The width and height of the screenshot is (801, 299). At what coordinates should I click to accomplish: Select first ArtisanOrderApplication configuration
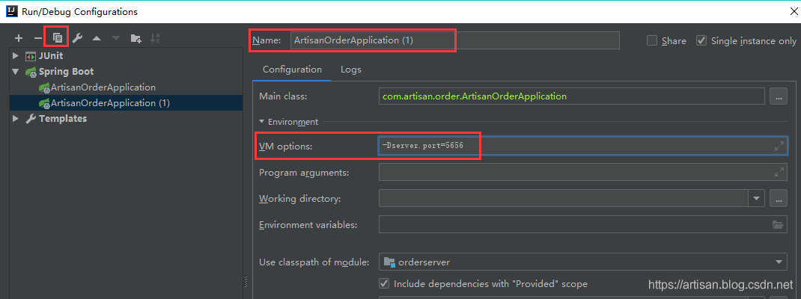[x=103, y=87]
